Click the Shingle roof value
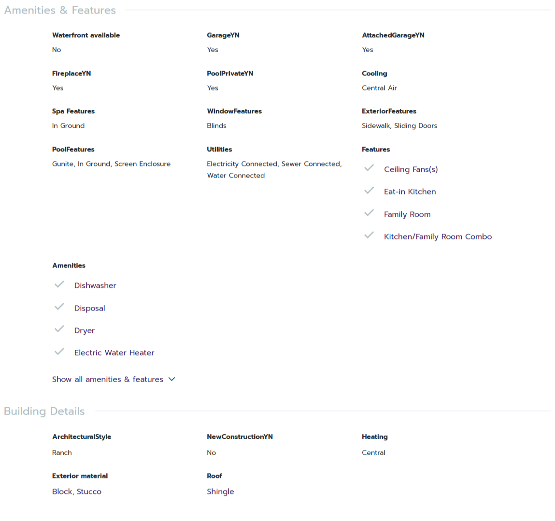The height and width of the screenshot is (521, 555). point(220,491)
